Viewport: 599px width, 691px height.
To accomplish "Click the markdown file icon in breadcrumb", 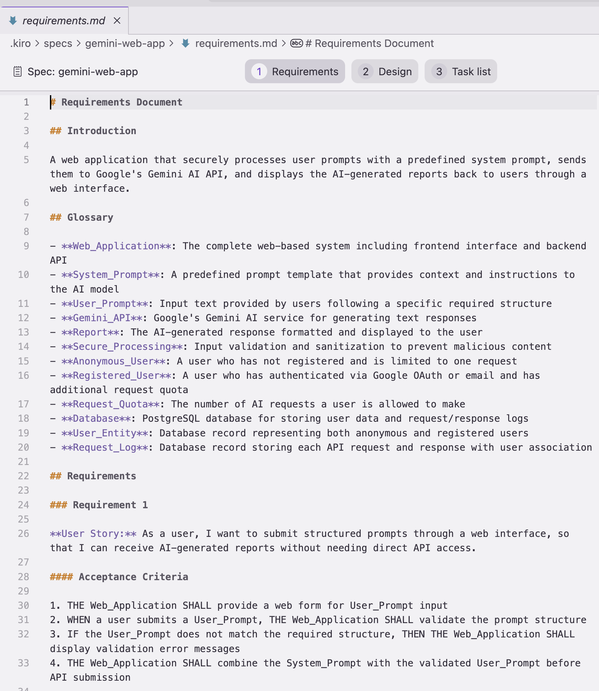I will tap(185, 44).
